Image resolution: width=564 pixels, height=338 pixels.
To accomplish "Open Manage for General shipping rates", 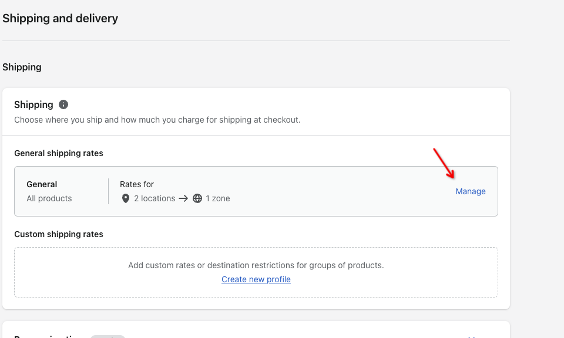I will 471,191.
